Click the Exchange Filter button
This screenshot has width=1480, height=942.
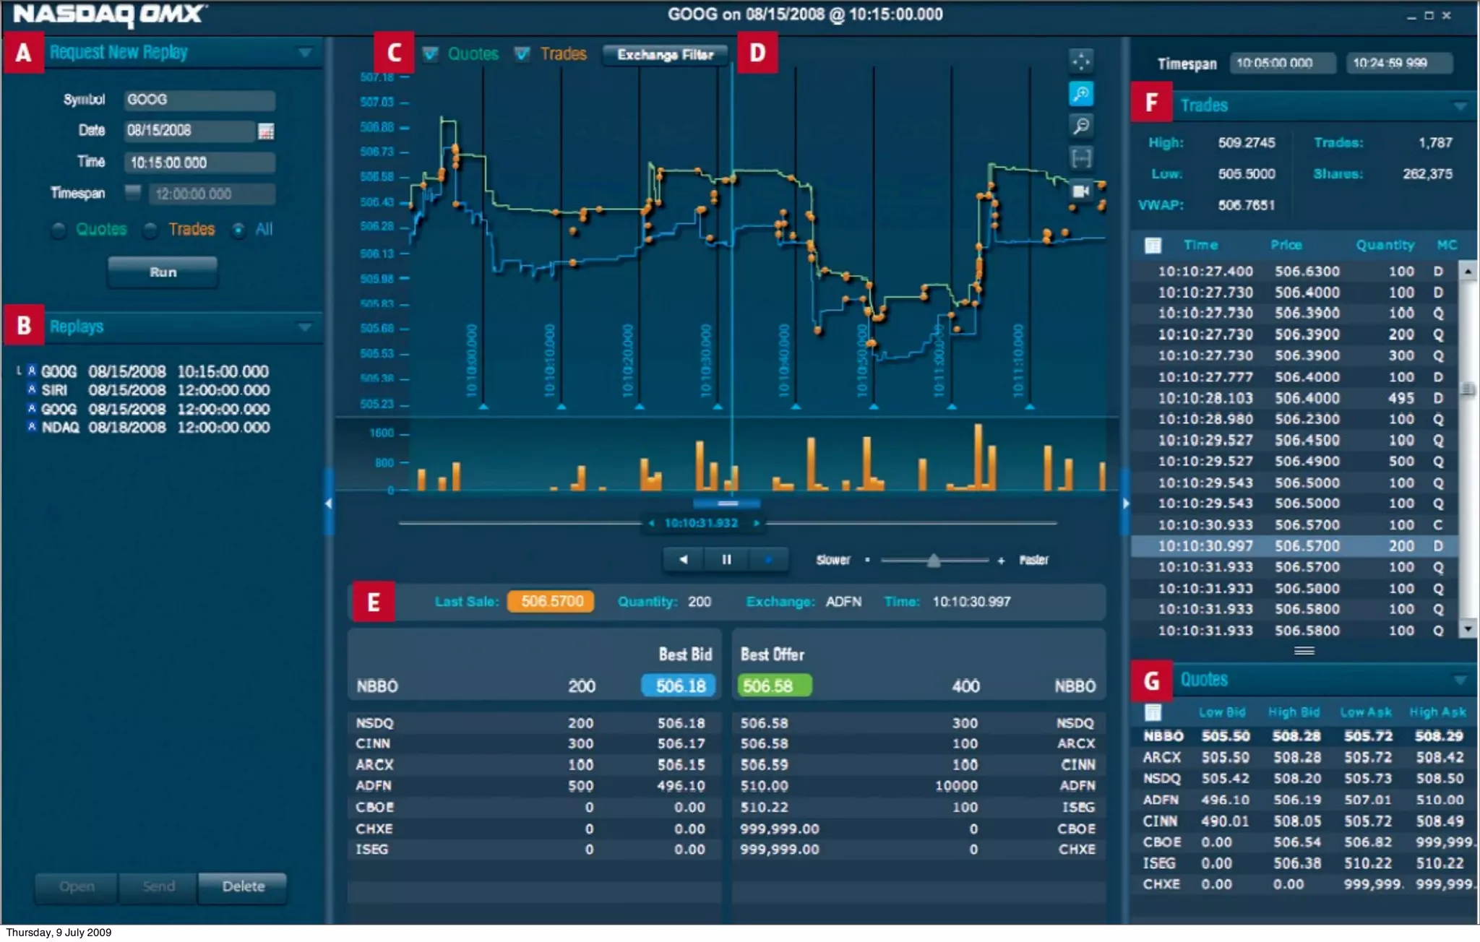(x=665, y=55)
